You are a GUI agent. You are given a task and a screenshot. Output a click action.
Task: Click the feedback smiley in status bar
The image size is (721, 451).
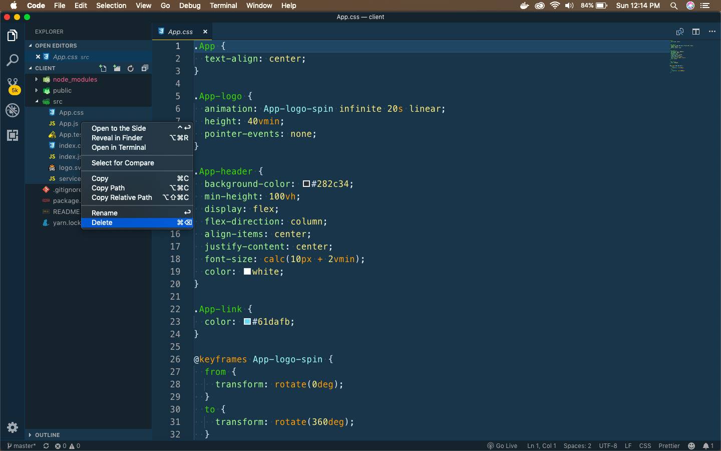tap(691, 445)
